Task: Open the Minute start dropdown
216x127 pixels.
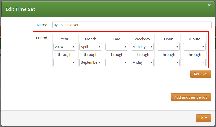Action: [194, 47]
